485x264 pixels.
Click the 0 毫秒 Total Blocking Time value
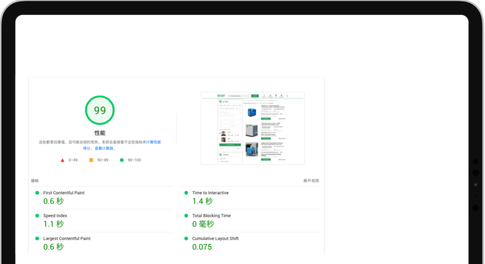point(203,224)
